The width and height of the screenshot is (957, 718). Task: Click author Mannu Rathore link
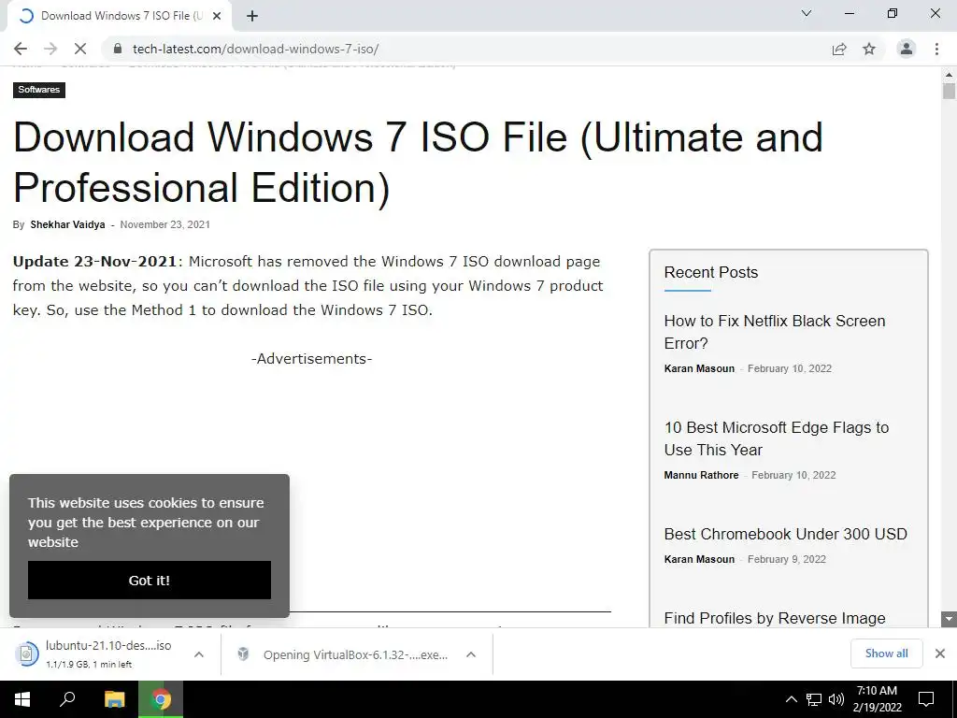click(701, 475)
